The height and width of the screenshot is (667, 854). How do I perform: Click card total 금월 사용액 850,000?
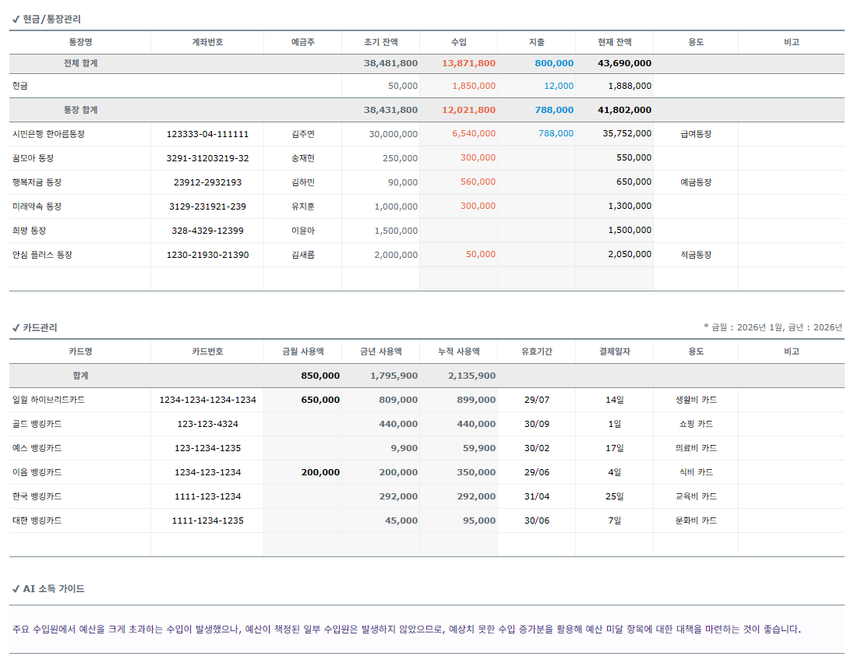coord(320,376)
